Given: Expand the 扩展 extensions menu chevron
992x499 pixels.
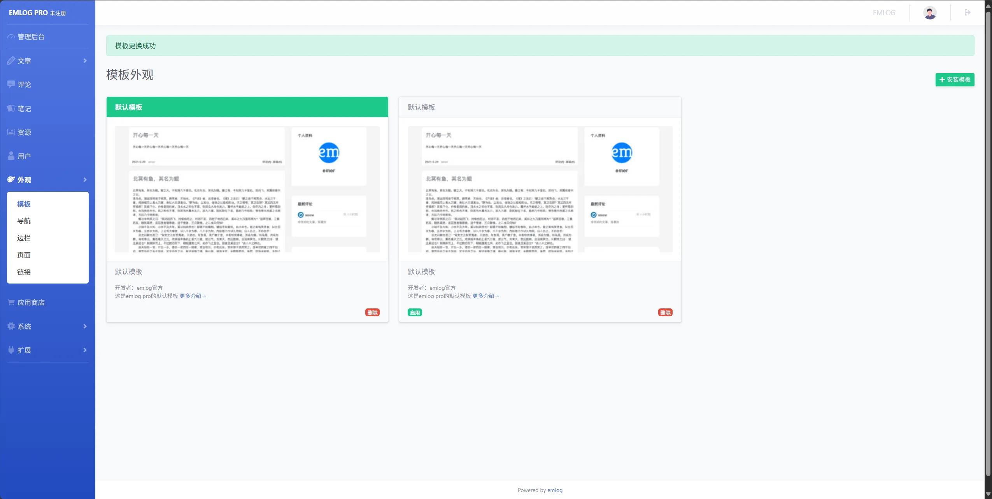Looking at the screenshot, I should (85, 350).
